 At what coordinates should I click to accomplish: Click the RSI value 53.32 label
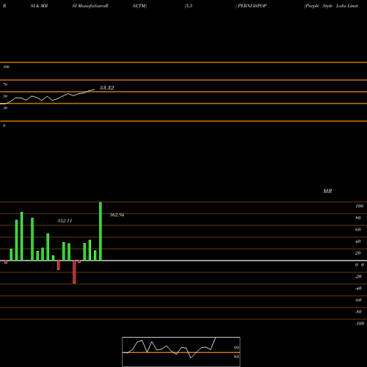pyautogui.click(x=106, y=87)
